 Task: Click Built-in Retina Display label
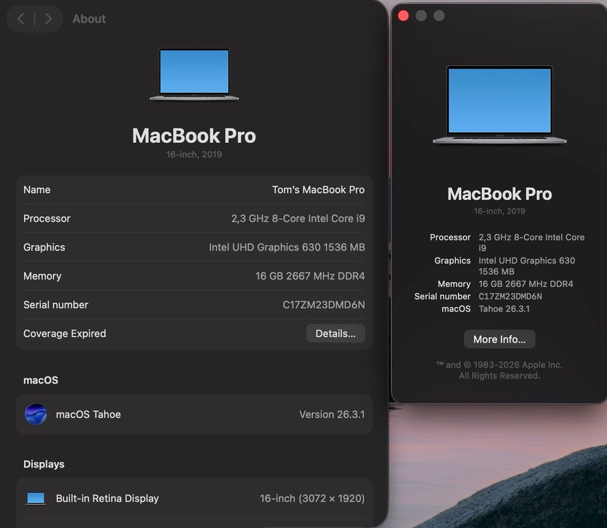tap(107, 498)
